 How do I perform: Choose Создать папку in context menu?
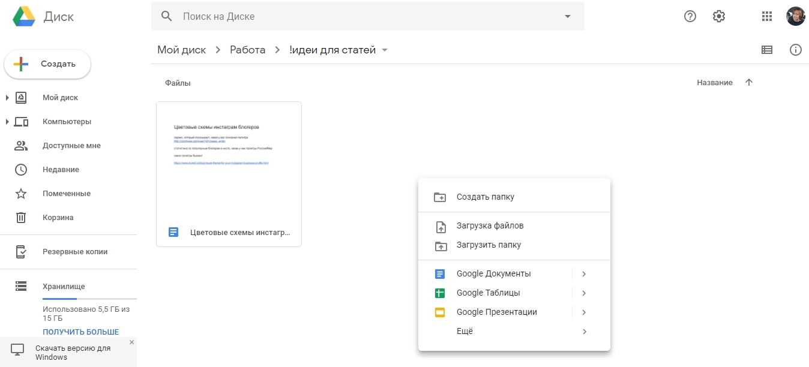[x=485, y=197]
